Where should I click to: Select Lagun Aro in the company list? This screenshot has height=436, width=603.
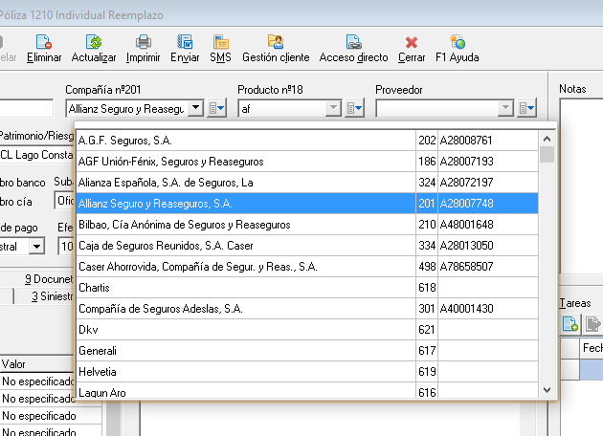click(x=307, y=391)
